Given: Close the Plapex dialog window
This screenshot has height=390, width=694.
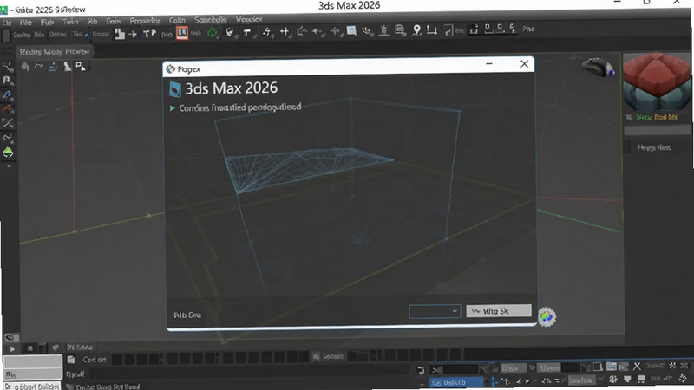Looking at the screenshot, I should click(x=524, y=64).
